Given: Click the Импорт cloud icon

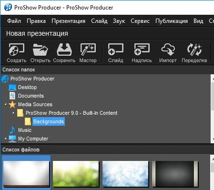Looking at the screenshot, I should tap(168, 50).
